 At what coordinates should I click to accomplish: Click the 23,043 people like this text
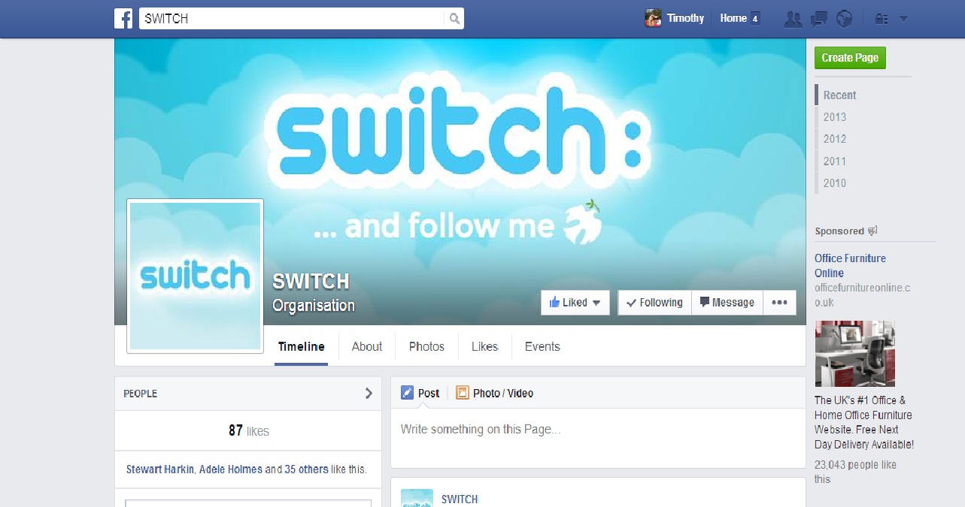pos(855,472)
